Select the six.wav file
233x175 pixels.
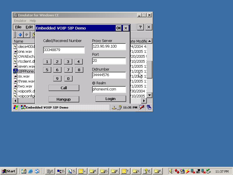click(22, 76)
